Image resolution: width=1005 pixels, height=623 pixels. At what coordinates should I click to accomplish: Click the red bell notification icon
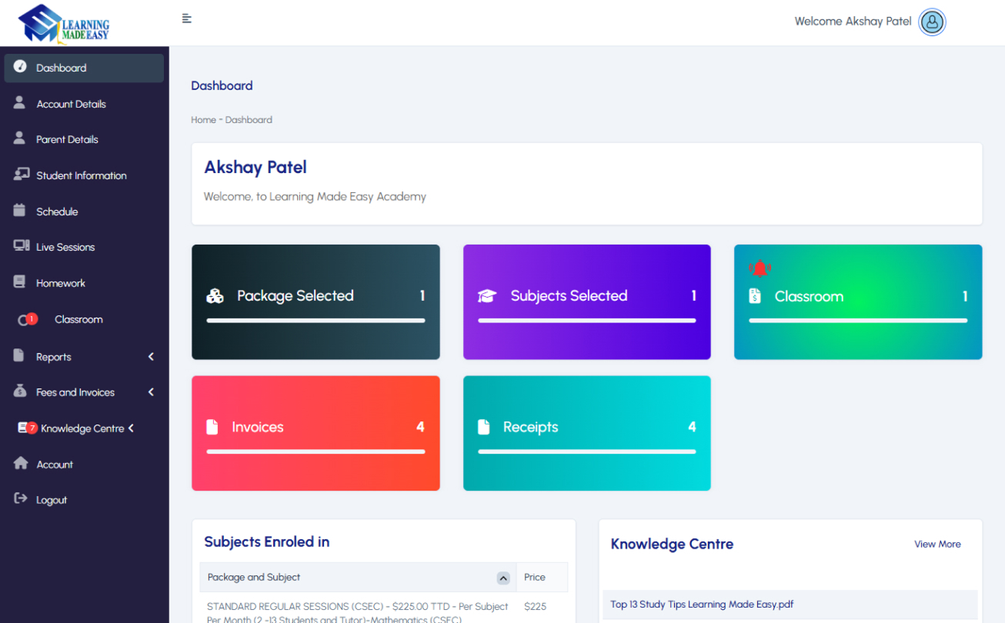(760, 268)
